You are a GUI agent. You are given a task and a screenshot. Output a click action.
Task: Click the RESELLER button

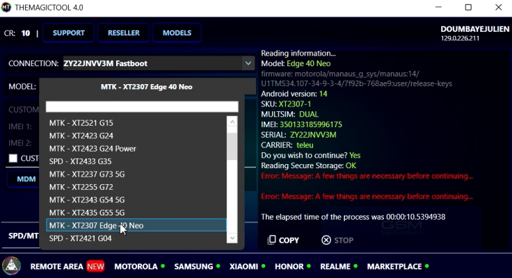(123, 33)
